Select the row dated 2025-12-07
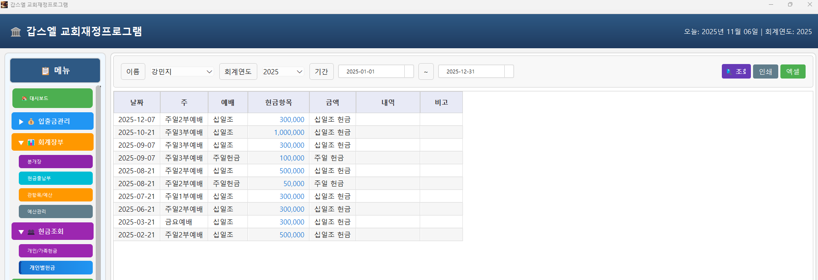Viewport: 818px width, 280px height. (x=288, y=120)
